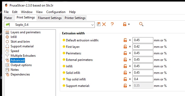The height and width of the screenshot is (96, 185).
Task: Click the toolbar unlocked padlock icon
Action: tap(125, 24)
